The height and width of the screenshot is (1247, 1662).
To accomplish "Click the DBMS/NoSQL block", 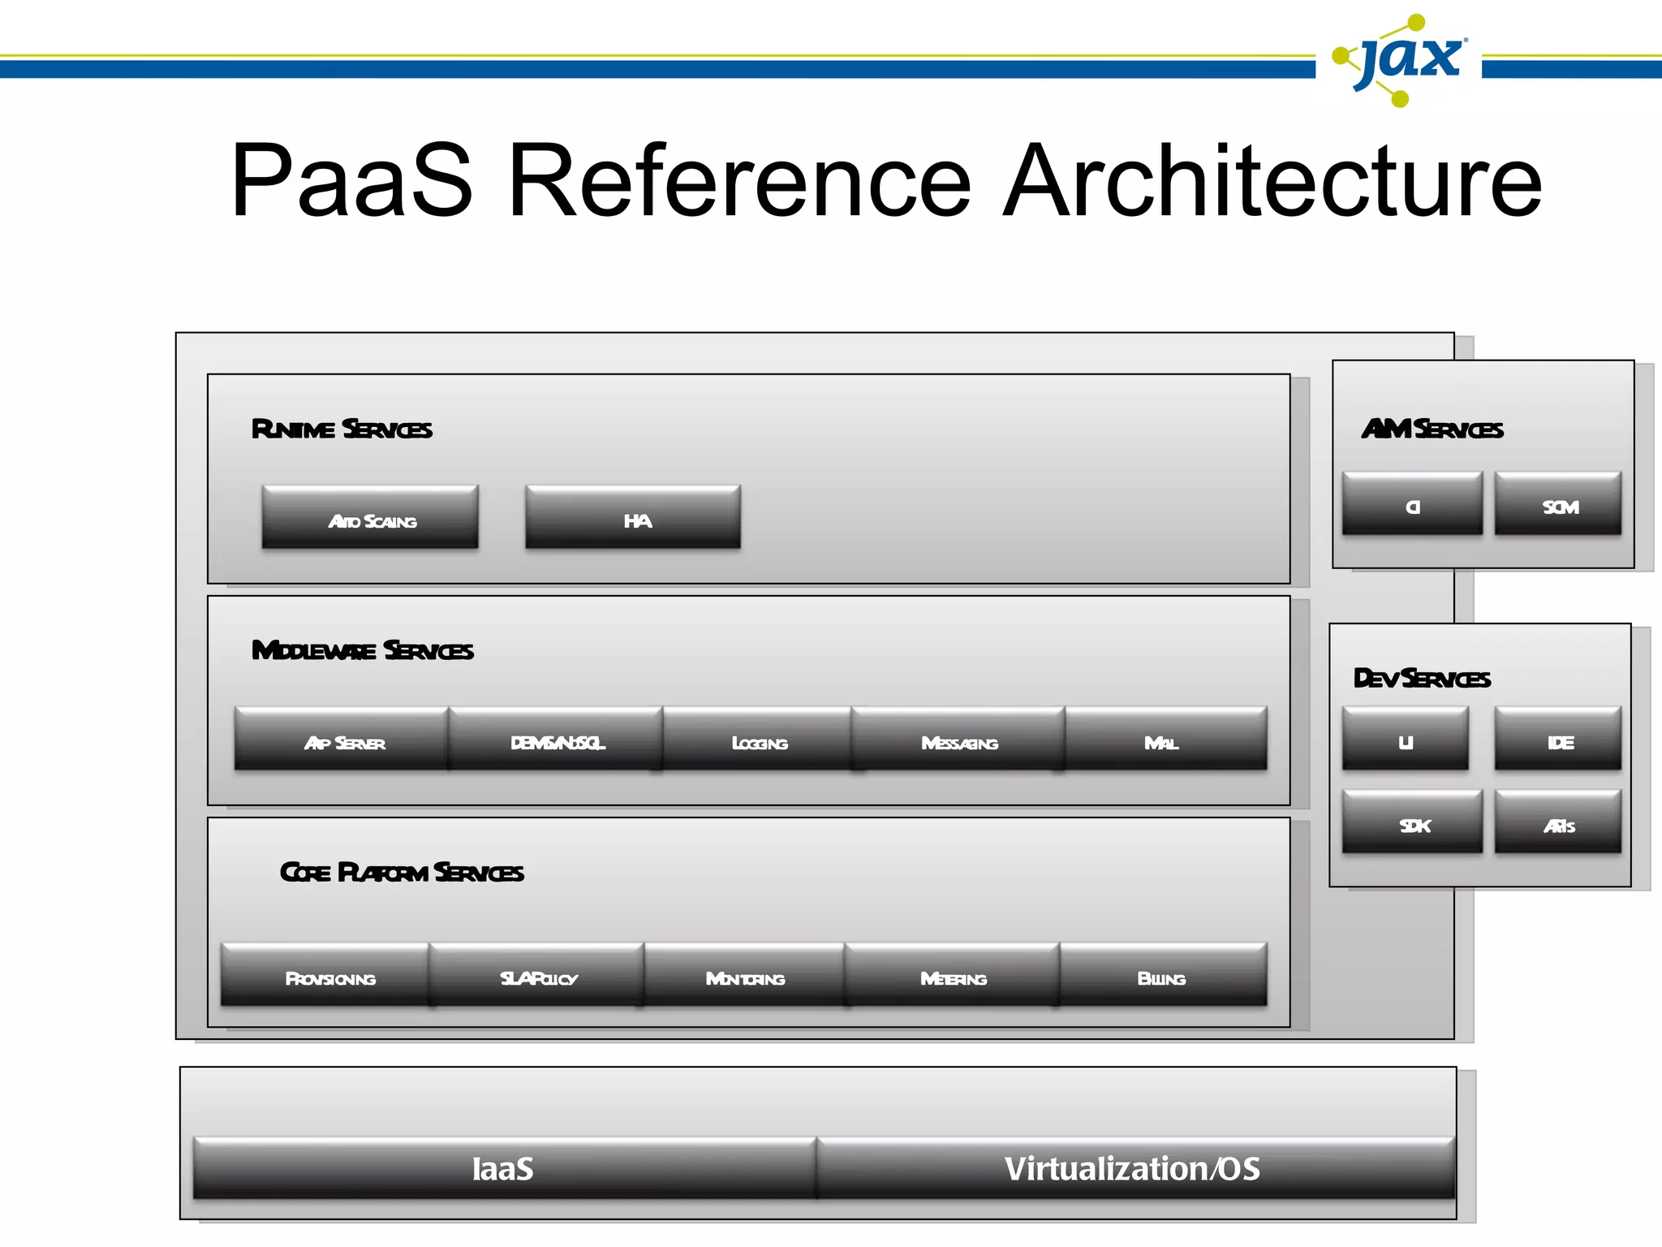I will point(556,739).
